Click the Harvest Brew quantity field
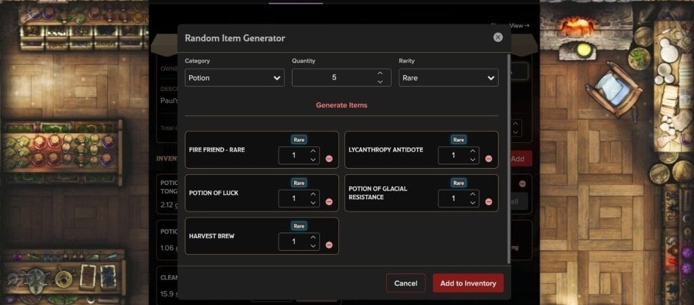Screen dimensions: 694x305 299,242
